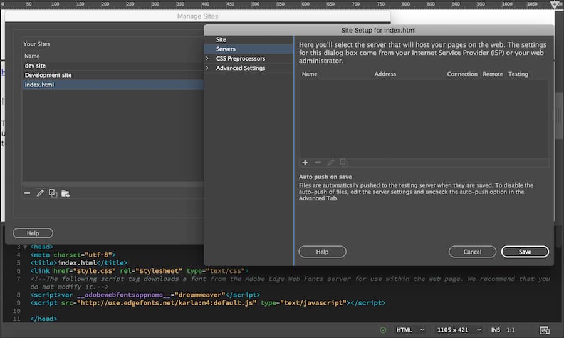Click Save in the Site Setup dialog
564x338 pixels.
pos(525,252)
